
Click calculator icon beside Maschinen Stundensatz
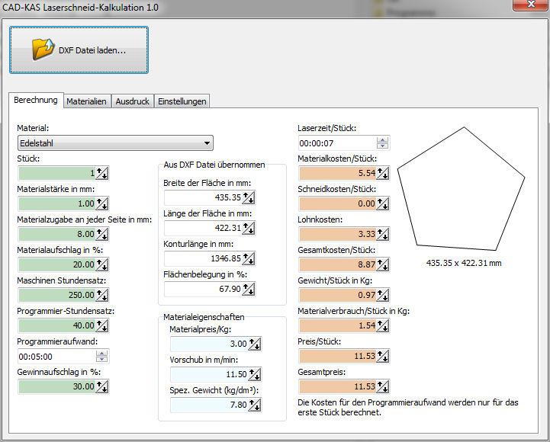pyautogui.click(x=102, y=295)
